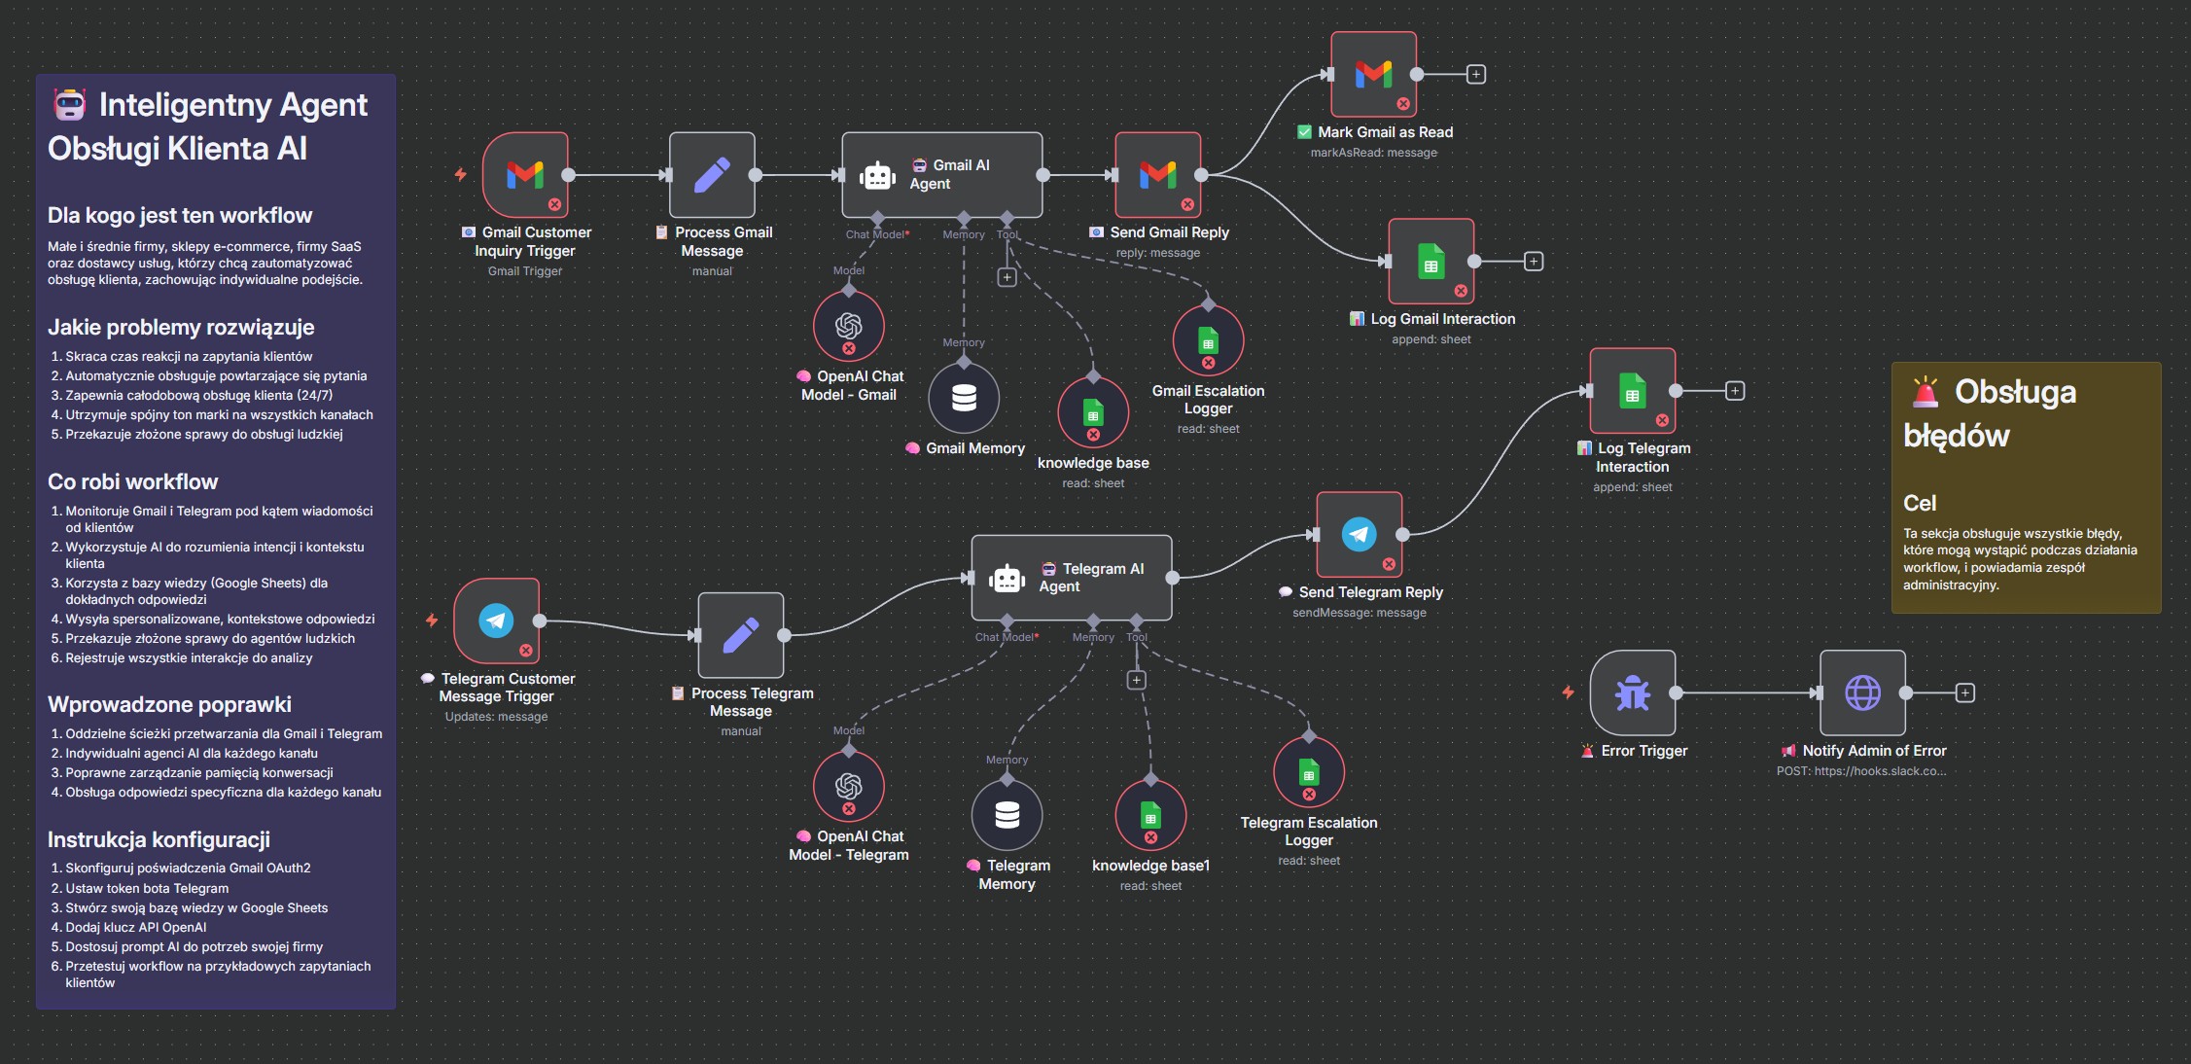Select the Telegram Memory node
Viewport: 2191px width, 1064px height.
pos(1007,815)
